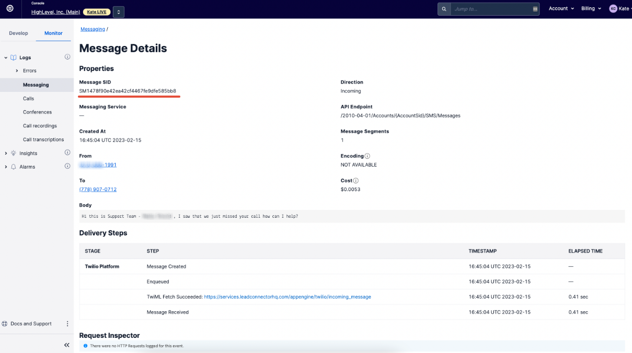Click the Insights lightbulb icon
This screenshot has width=632, height=353.
(x=14, y=153)
